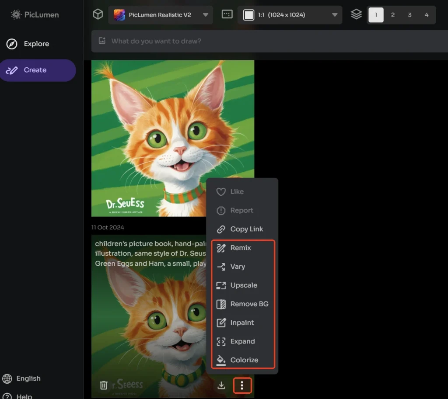
Task: Change the interface language from English
Action: 28,378
